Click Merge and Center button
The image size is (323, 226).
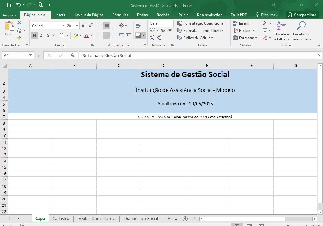[x=138, y=35]
